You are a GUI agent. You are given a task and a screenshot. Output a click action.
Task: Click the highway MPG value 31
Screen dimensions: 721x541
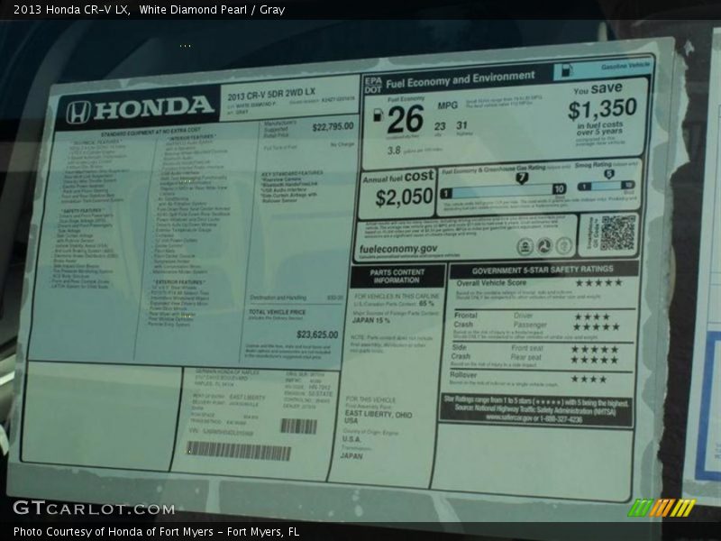[x=461, y=125]
